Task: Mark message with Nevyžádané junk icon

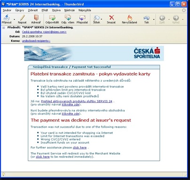Action: point(129,19)
